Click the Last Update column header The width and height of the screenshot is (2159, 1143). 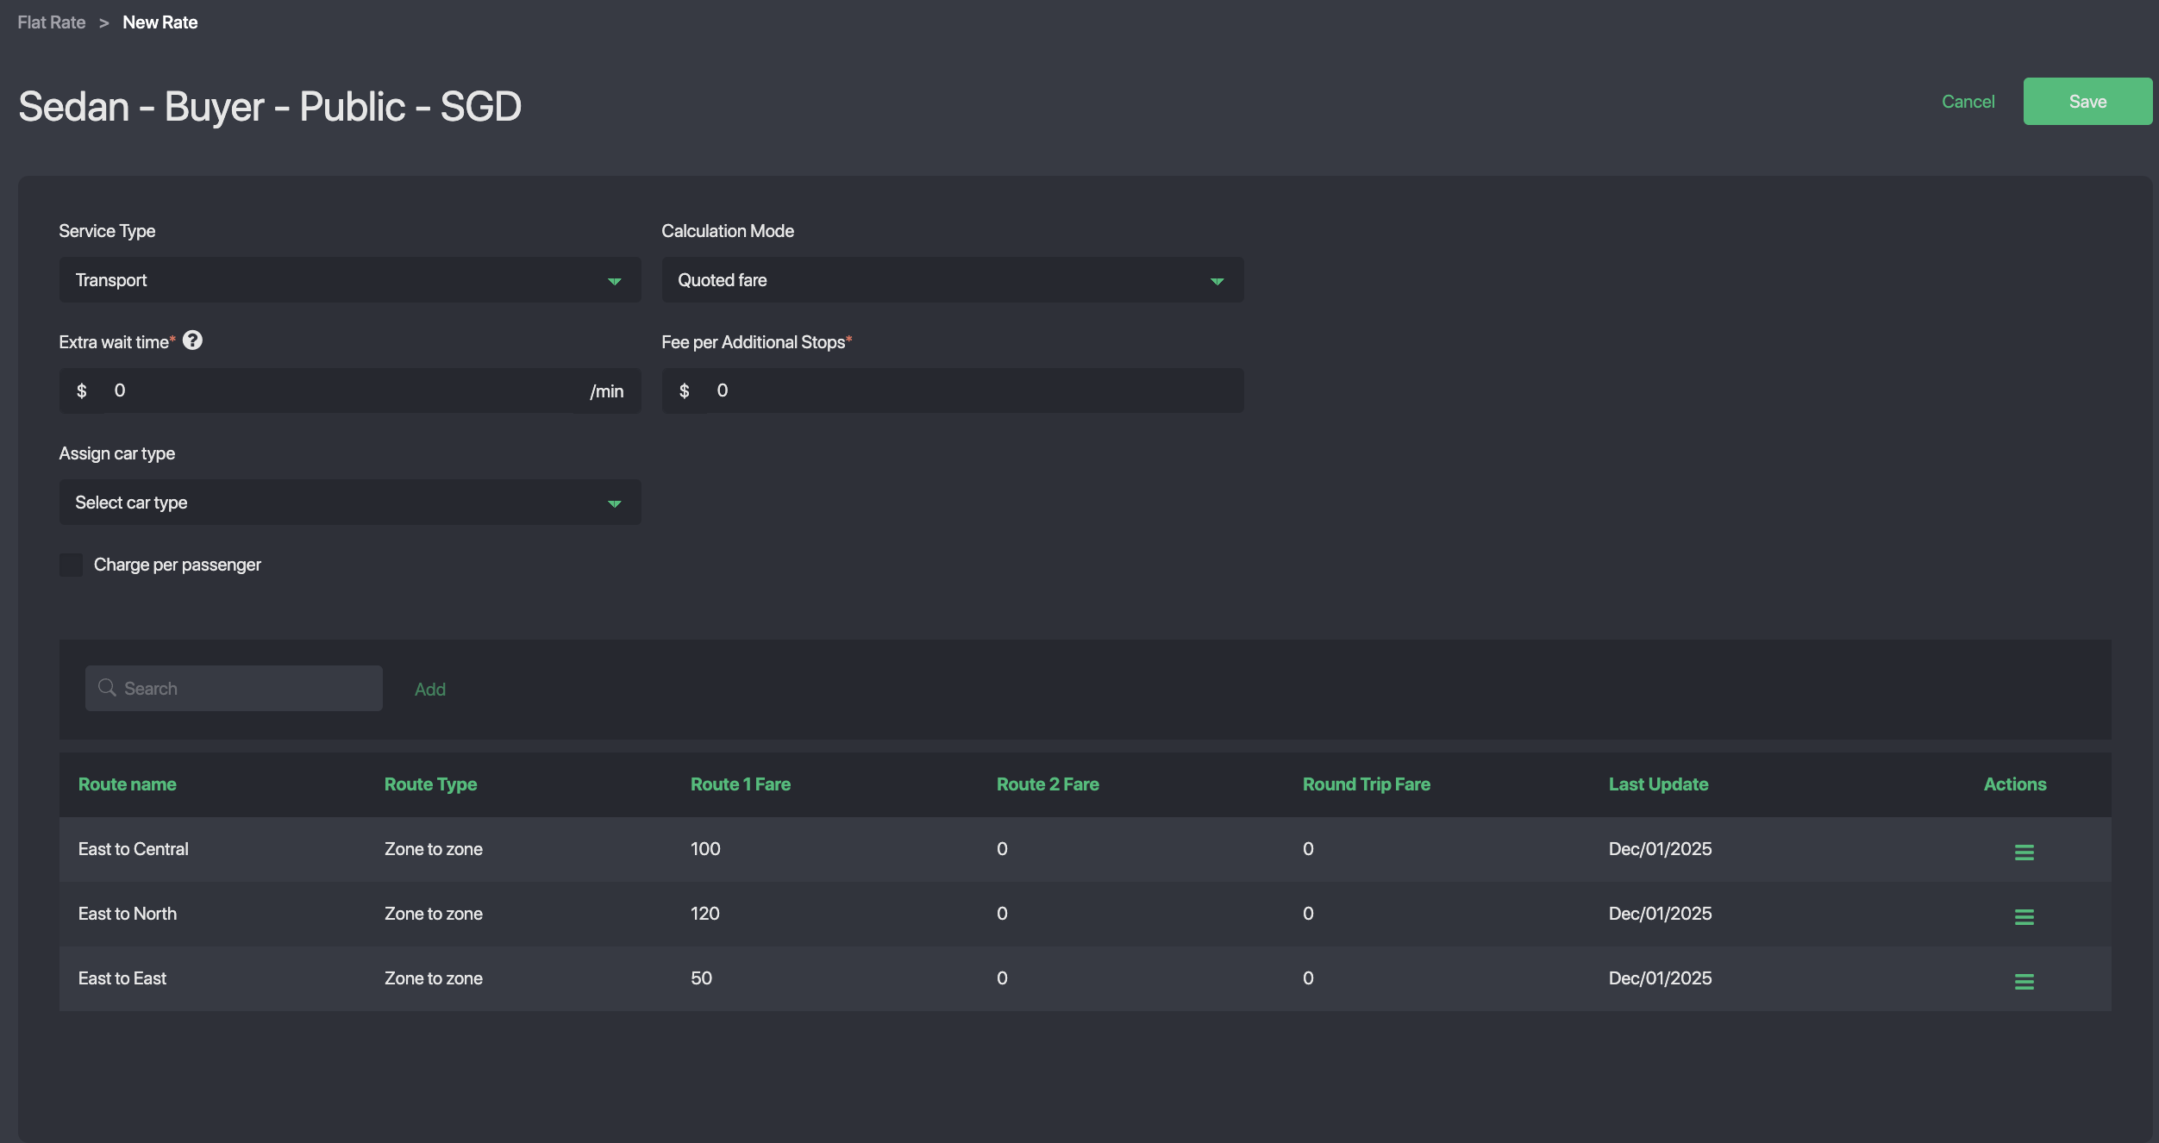(1657, 784)
